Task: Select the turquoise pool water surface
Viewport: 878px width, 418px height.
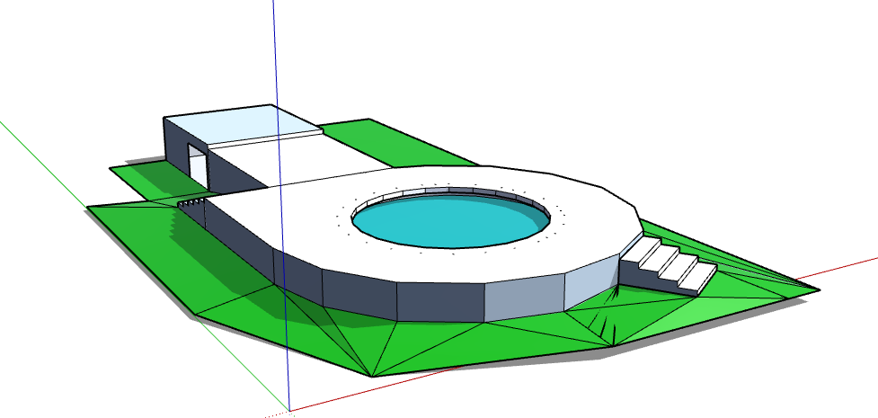Action: (x=449, y=222)
